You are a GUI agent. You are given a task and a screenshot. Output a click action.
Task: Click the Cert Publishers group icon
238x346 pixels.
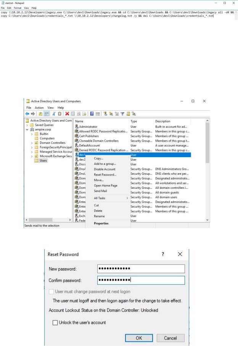tap(77, 136)
